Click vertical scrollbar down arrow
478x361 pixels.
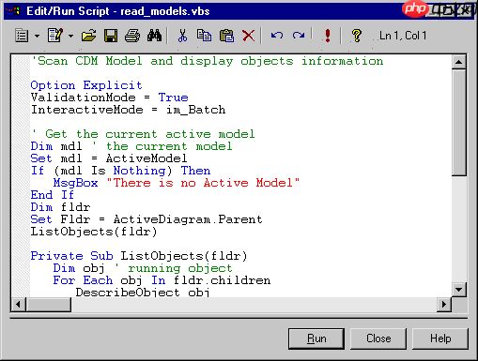tap(459, 290)
